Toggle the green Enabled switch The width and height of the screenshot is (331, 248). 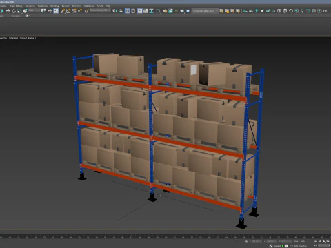pos(283,246)
